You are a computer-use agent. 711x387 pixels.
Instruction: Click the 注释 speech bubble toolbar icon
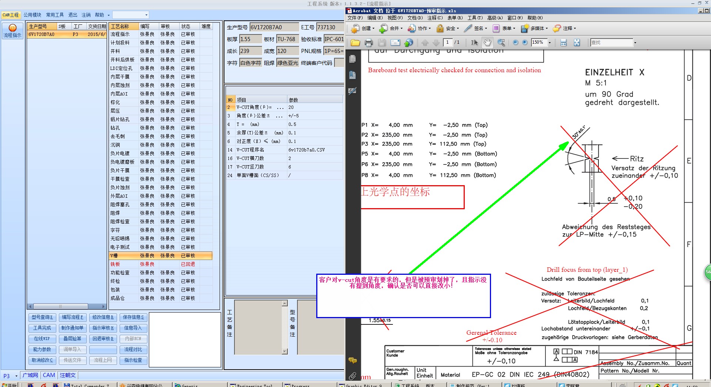557,28
